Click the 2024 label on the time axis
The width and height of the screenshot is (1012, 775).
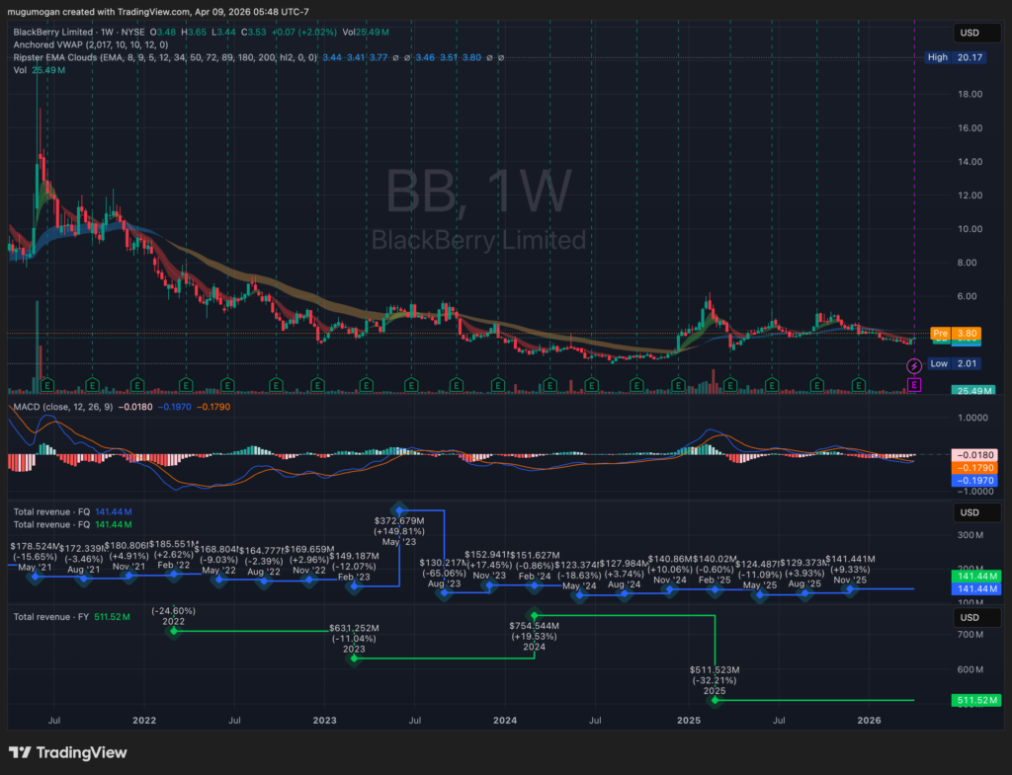tap(505, 721)
